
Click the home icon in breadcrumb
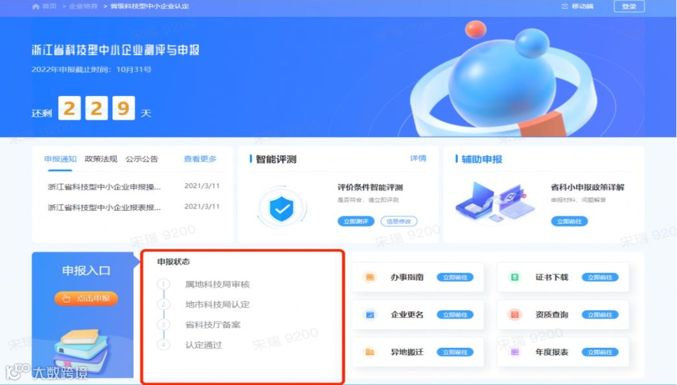point(35,6)
